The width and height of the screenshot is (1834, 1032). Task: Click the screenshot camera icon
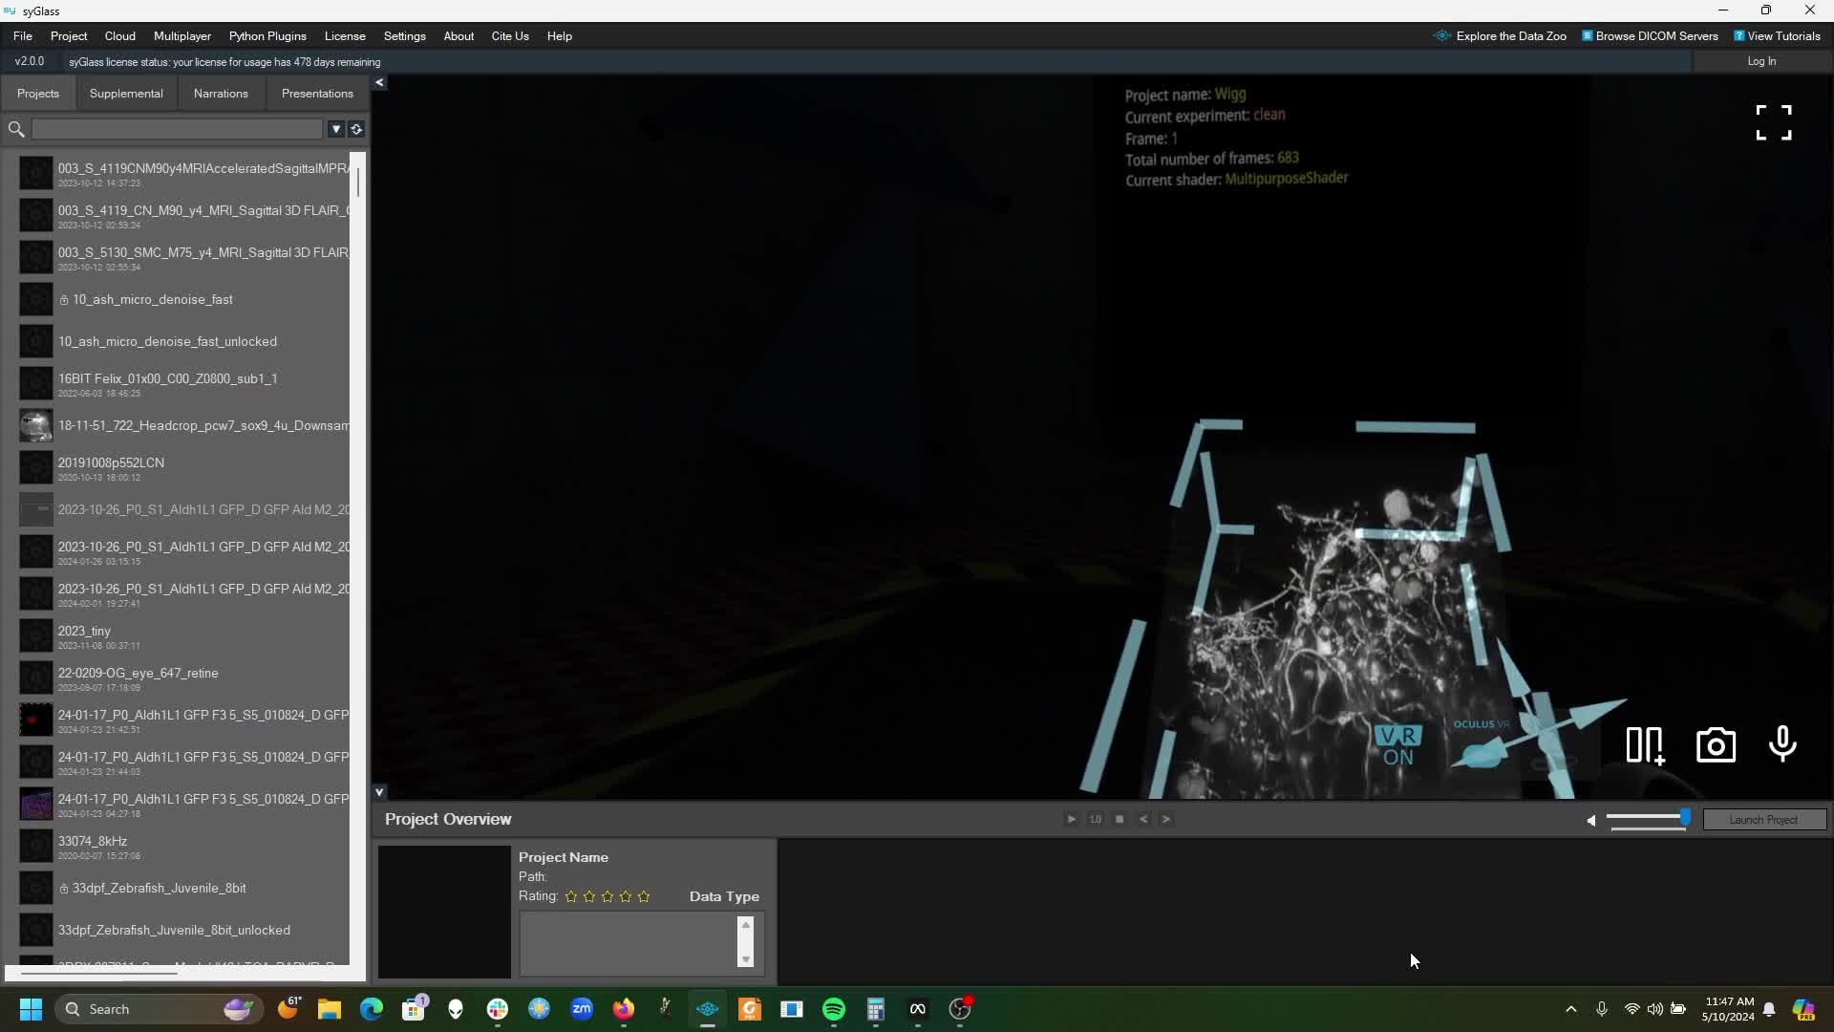point(1716,745)
